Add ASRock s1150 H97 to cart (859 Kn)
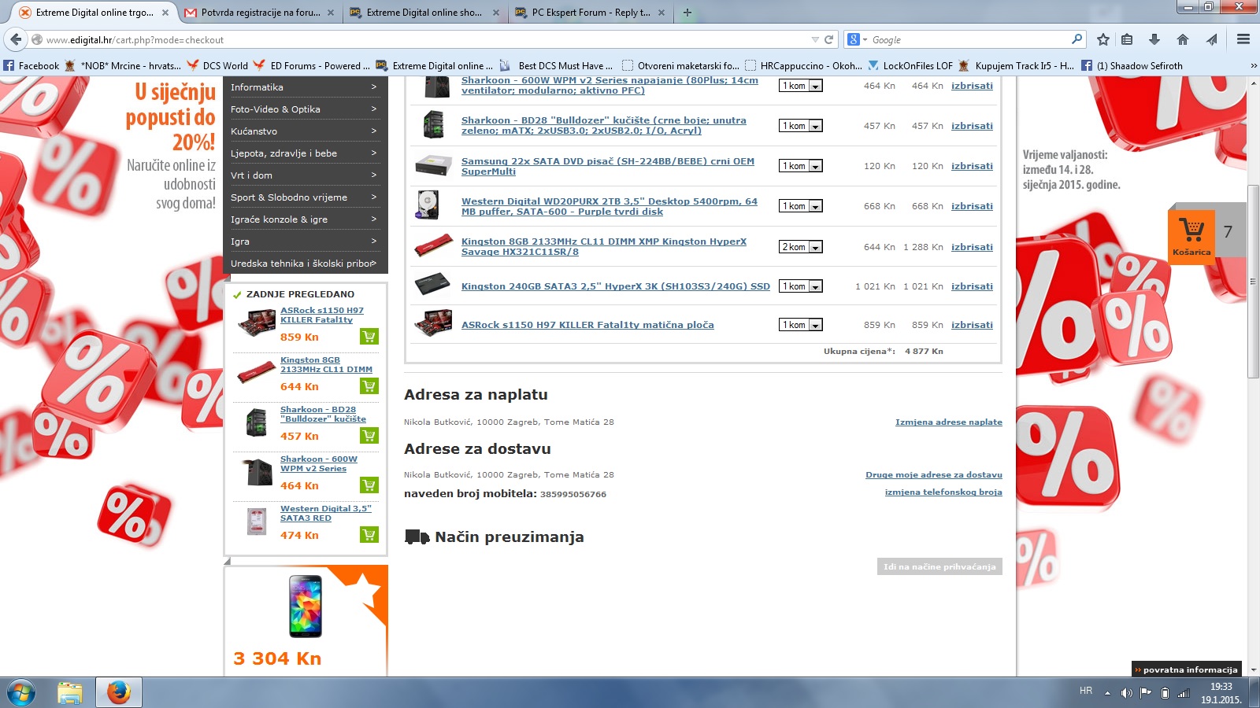Image resolution: width=1260 pixels, height=708 pixels. (369, 337)
